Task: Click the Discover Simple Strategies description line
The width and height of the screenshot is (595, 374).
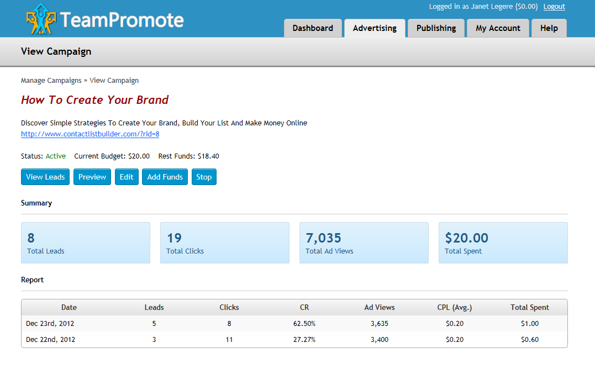Action: click(164, 123)
